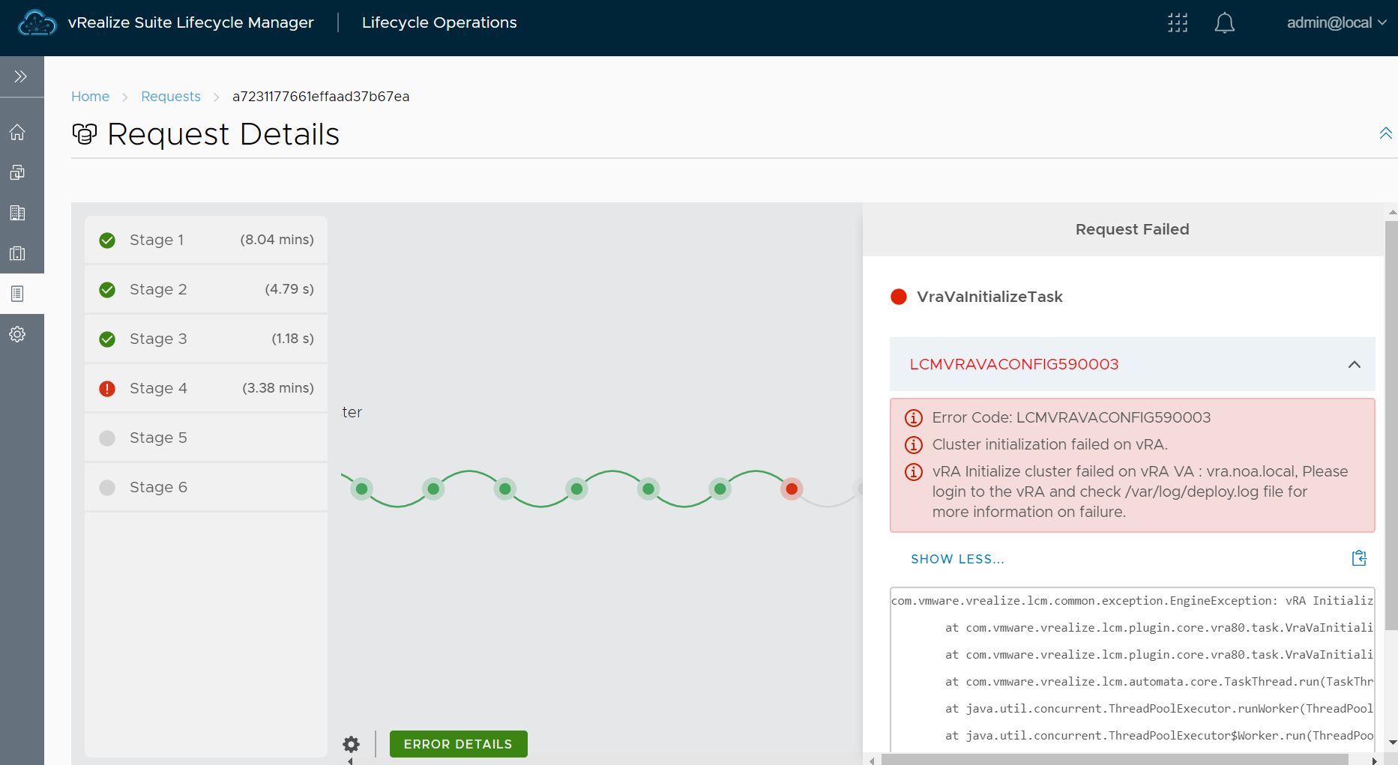This screenshot has width=1398, height=765.
Task: Open the Requests sidebar icon
Action: pos(17,294)
